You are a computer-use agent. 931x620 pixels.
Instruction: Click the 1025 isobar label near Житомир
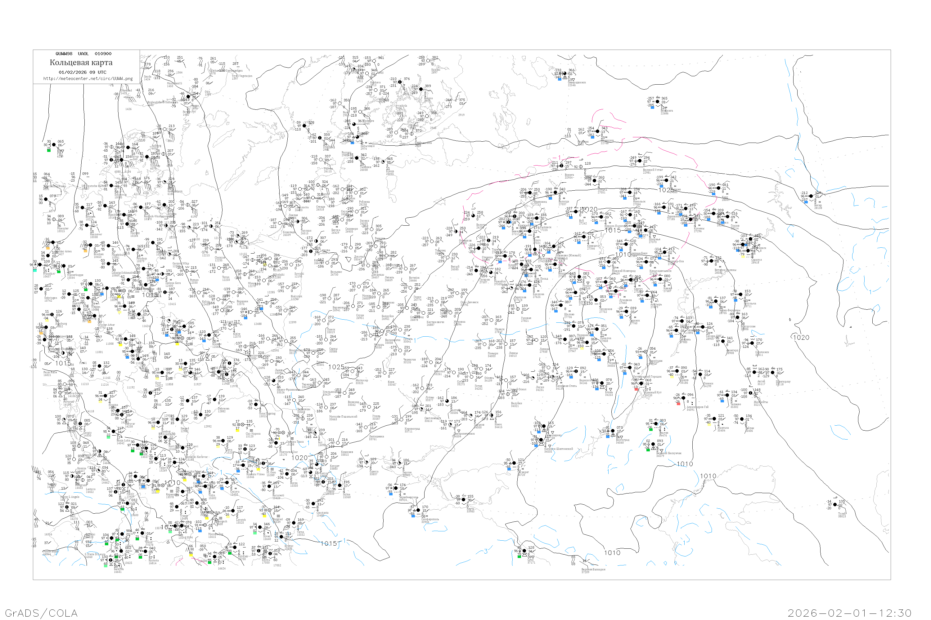336,367
